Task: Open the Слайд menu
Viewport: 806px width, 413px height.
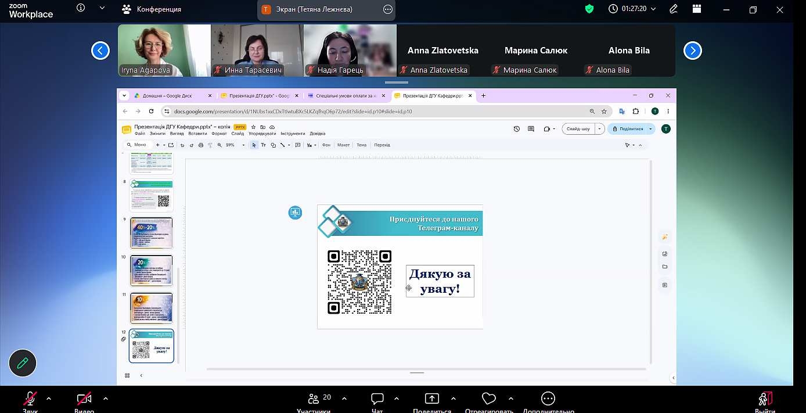Action: pos(238,134)
